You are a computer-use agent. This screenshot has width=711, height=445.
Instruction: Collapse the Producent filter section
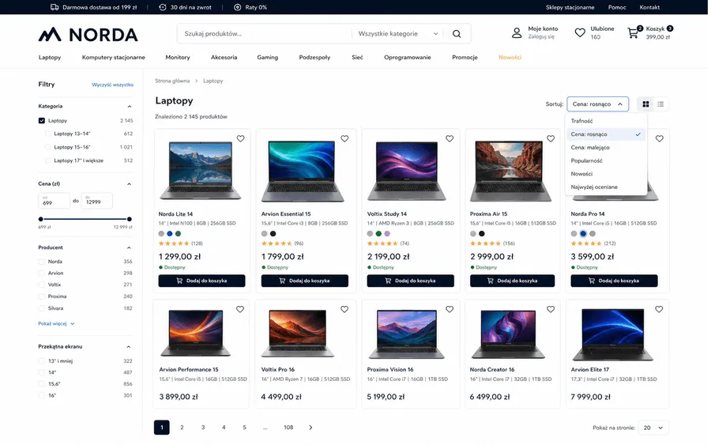pos(129,247)
